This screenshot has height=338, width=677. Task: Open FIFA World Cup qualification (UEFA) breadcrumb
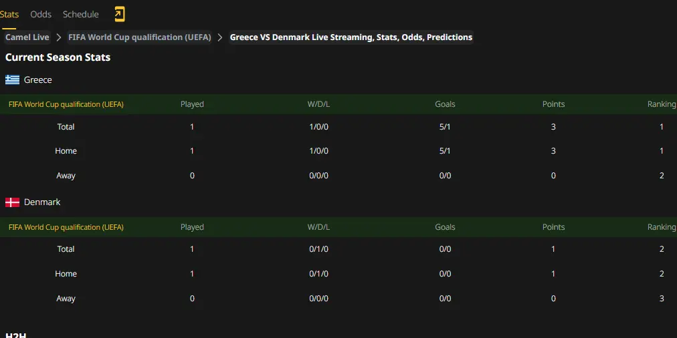[x=139, y=37]
